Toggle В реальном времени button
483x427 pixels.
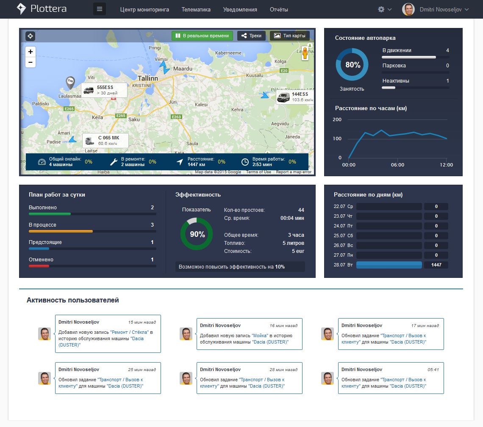point(202,36)
